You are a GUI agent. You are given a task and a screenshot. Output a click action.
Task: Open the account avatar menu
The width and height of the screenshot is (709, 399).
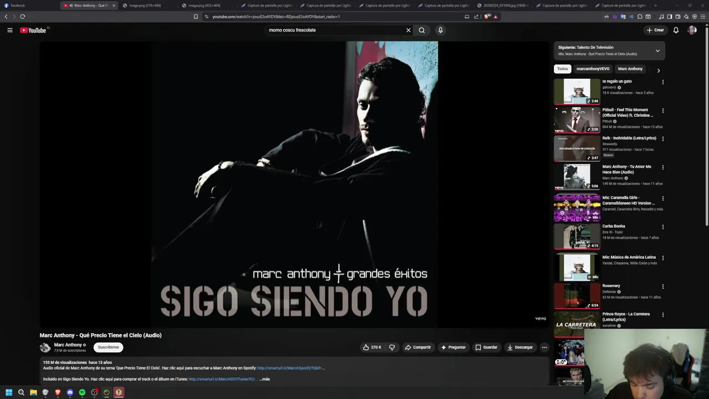point(692,30)
